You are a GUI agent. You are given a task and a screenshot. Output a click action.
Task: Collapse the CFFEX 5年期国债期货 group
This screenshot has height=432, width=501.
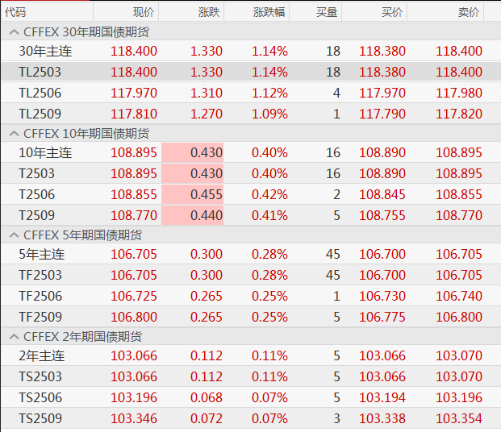coord(14,235)
